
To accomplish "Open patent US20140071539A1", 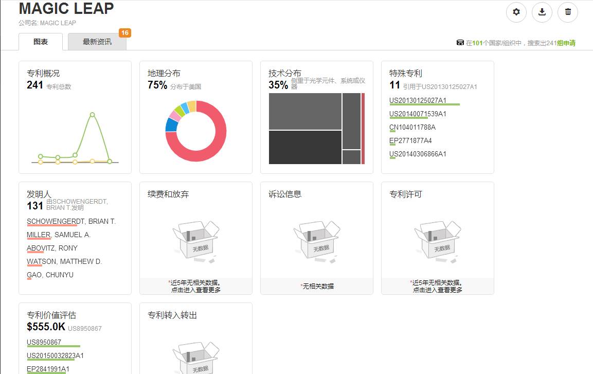I will 418,114.
